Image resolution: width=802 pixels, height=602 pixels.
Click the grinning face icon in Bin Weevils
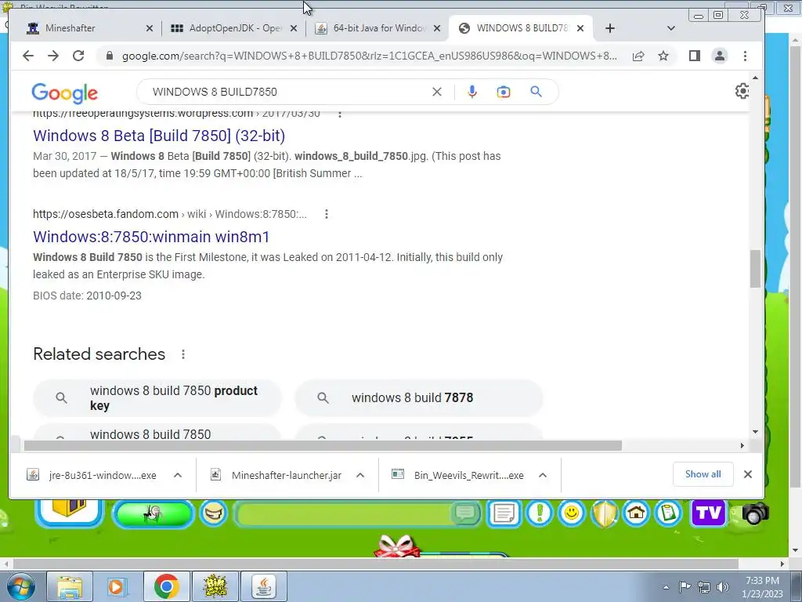213,513
